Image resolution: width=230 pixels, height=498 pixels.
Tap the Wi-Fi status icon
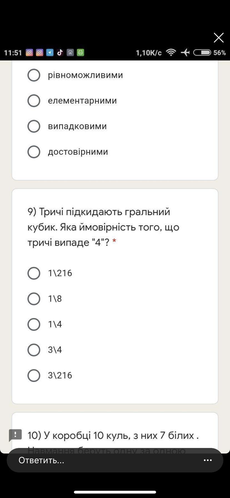(x=171, y=53)
